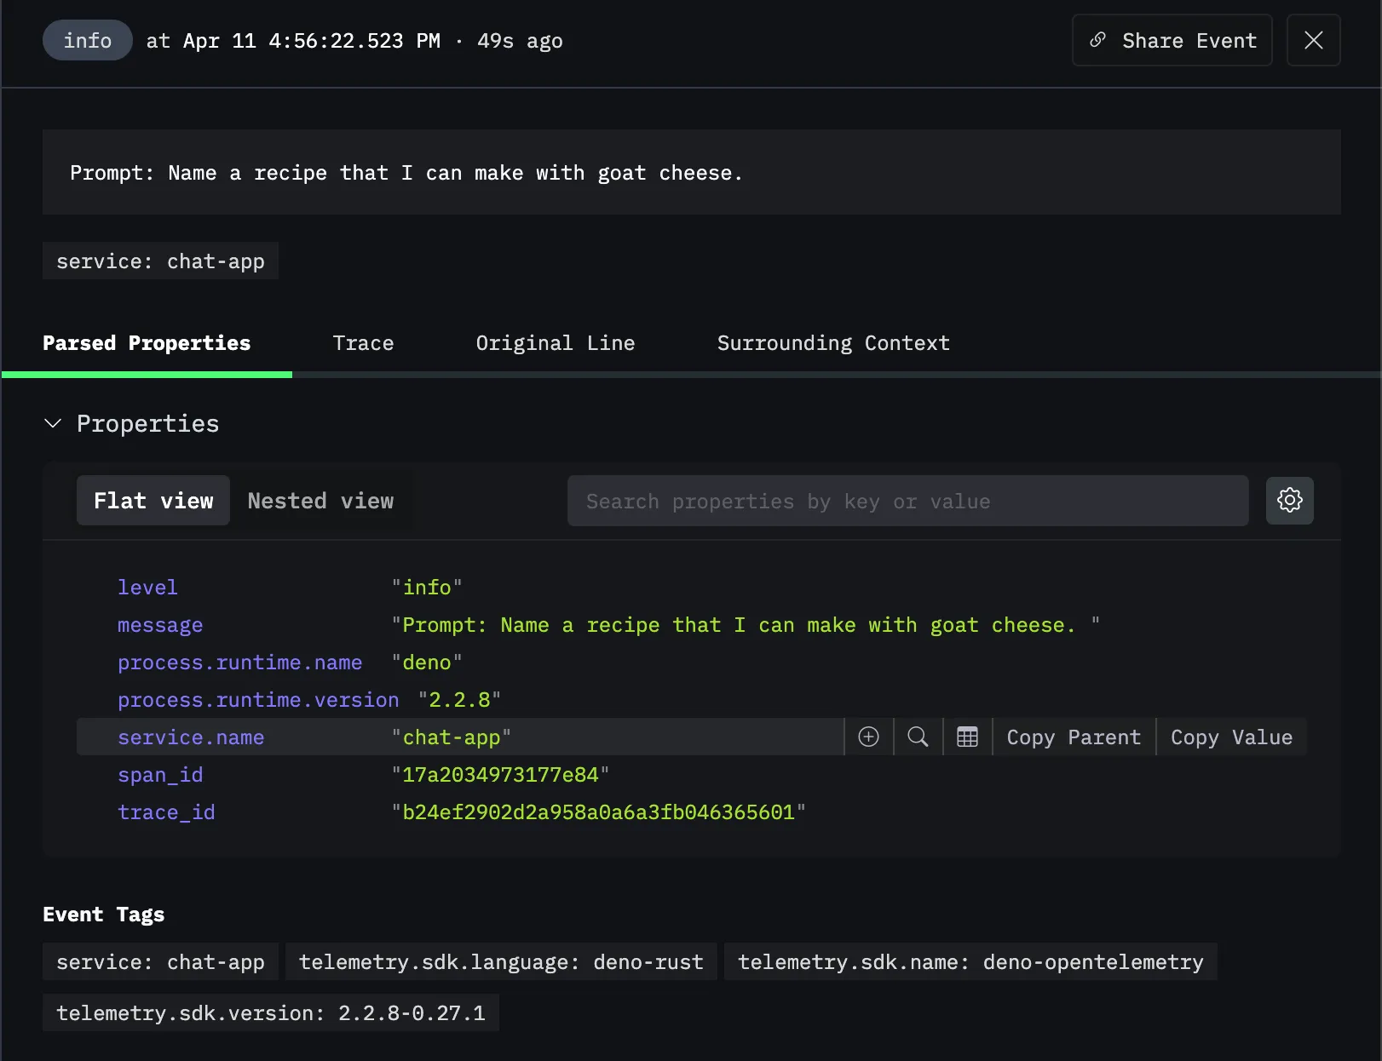Click the Copy Value button
1382x1061 pixels.
[1231, 737]
